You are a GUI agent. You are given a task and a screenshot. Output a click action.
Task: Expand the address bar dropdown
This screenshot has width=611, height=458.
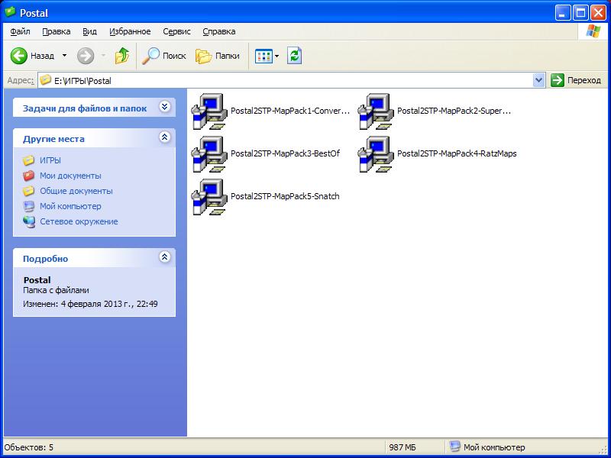pyautogui.click(x=538, y=81)
